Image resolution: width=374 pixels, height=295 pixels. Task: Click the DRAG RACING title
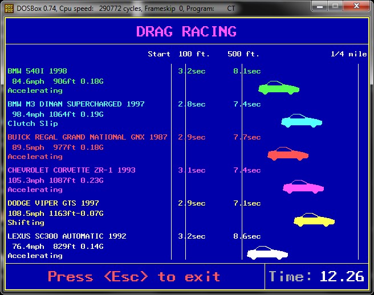click(186, 31)
